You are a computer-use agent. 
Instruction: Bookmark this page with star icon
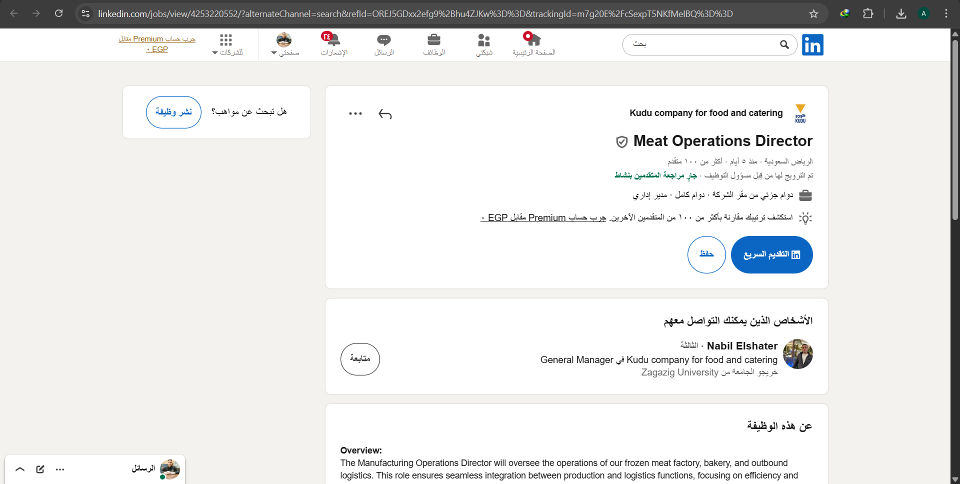coord(813,13)
